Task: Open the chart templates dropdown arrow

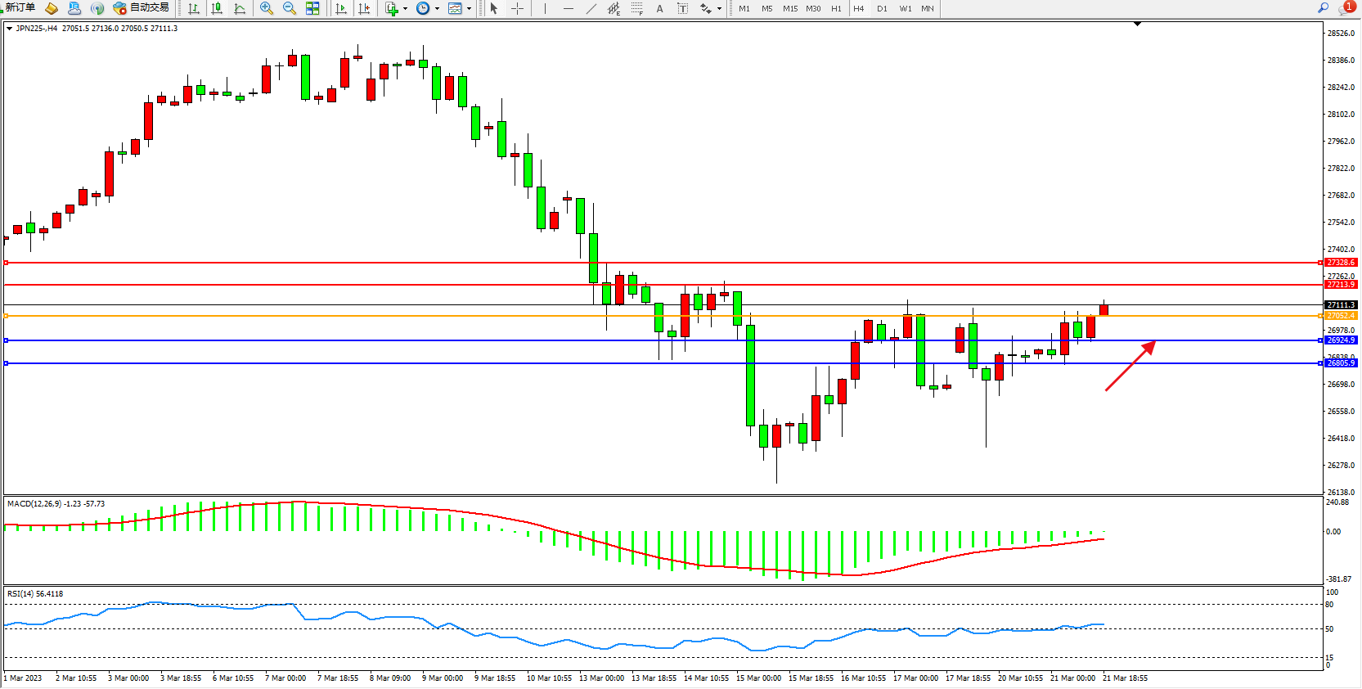Action: (469, 9)
